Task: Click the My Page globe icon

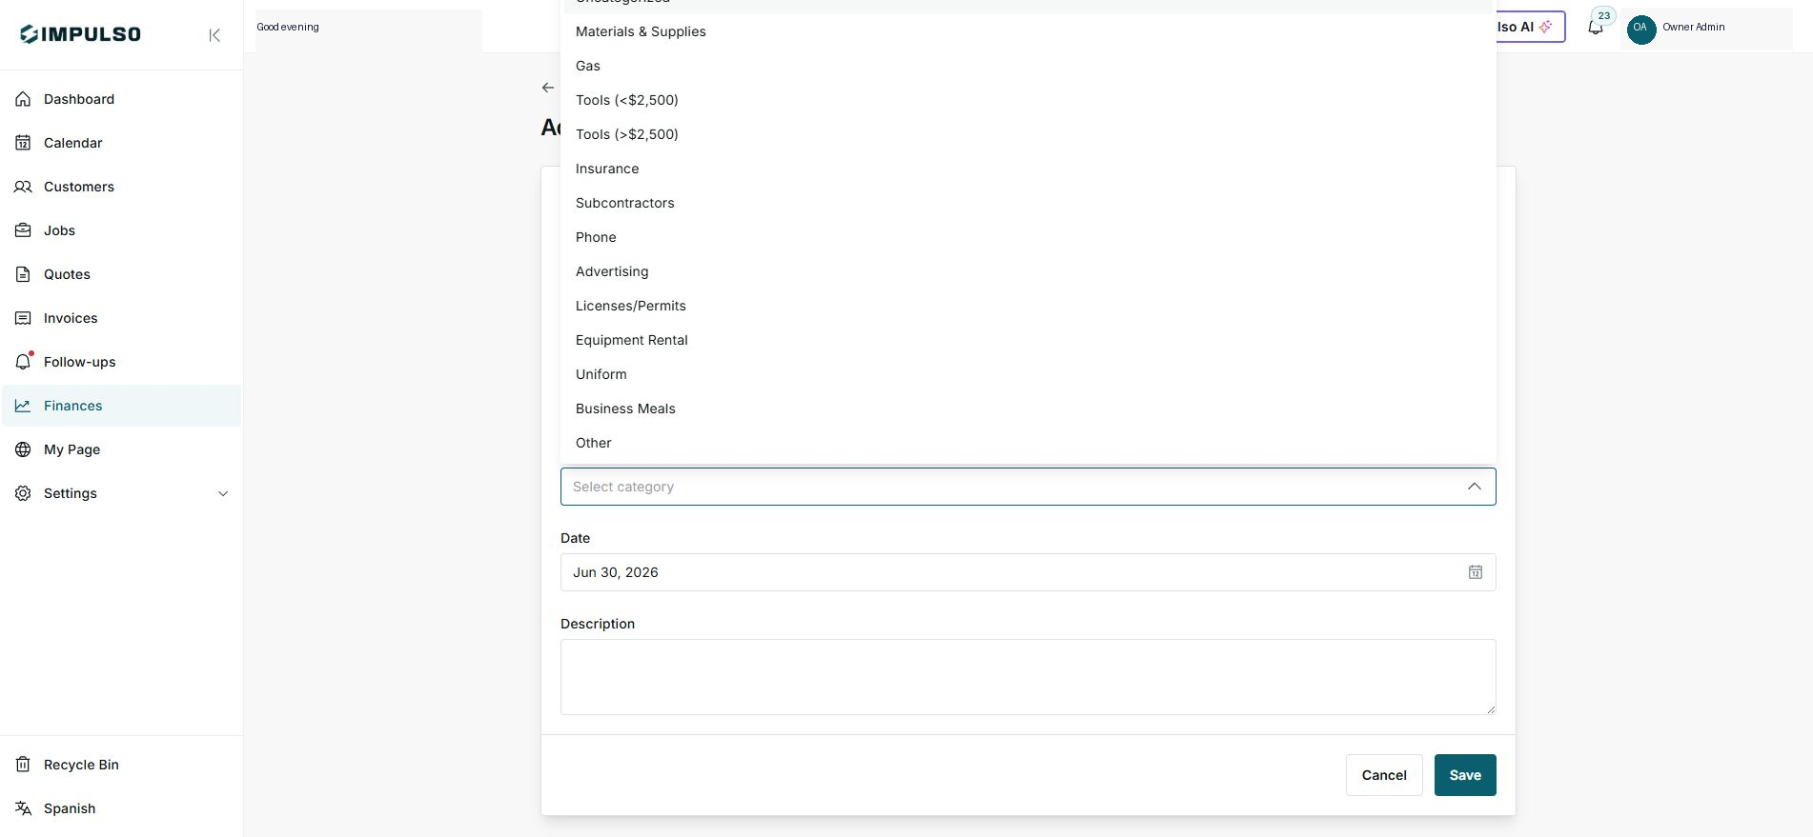Action: 23,449
